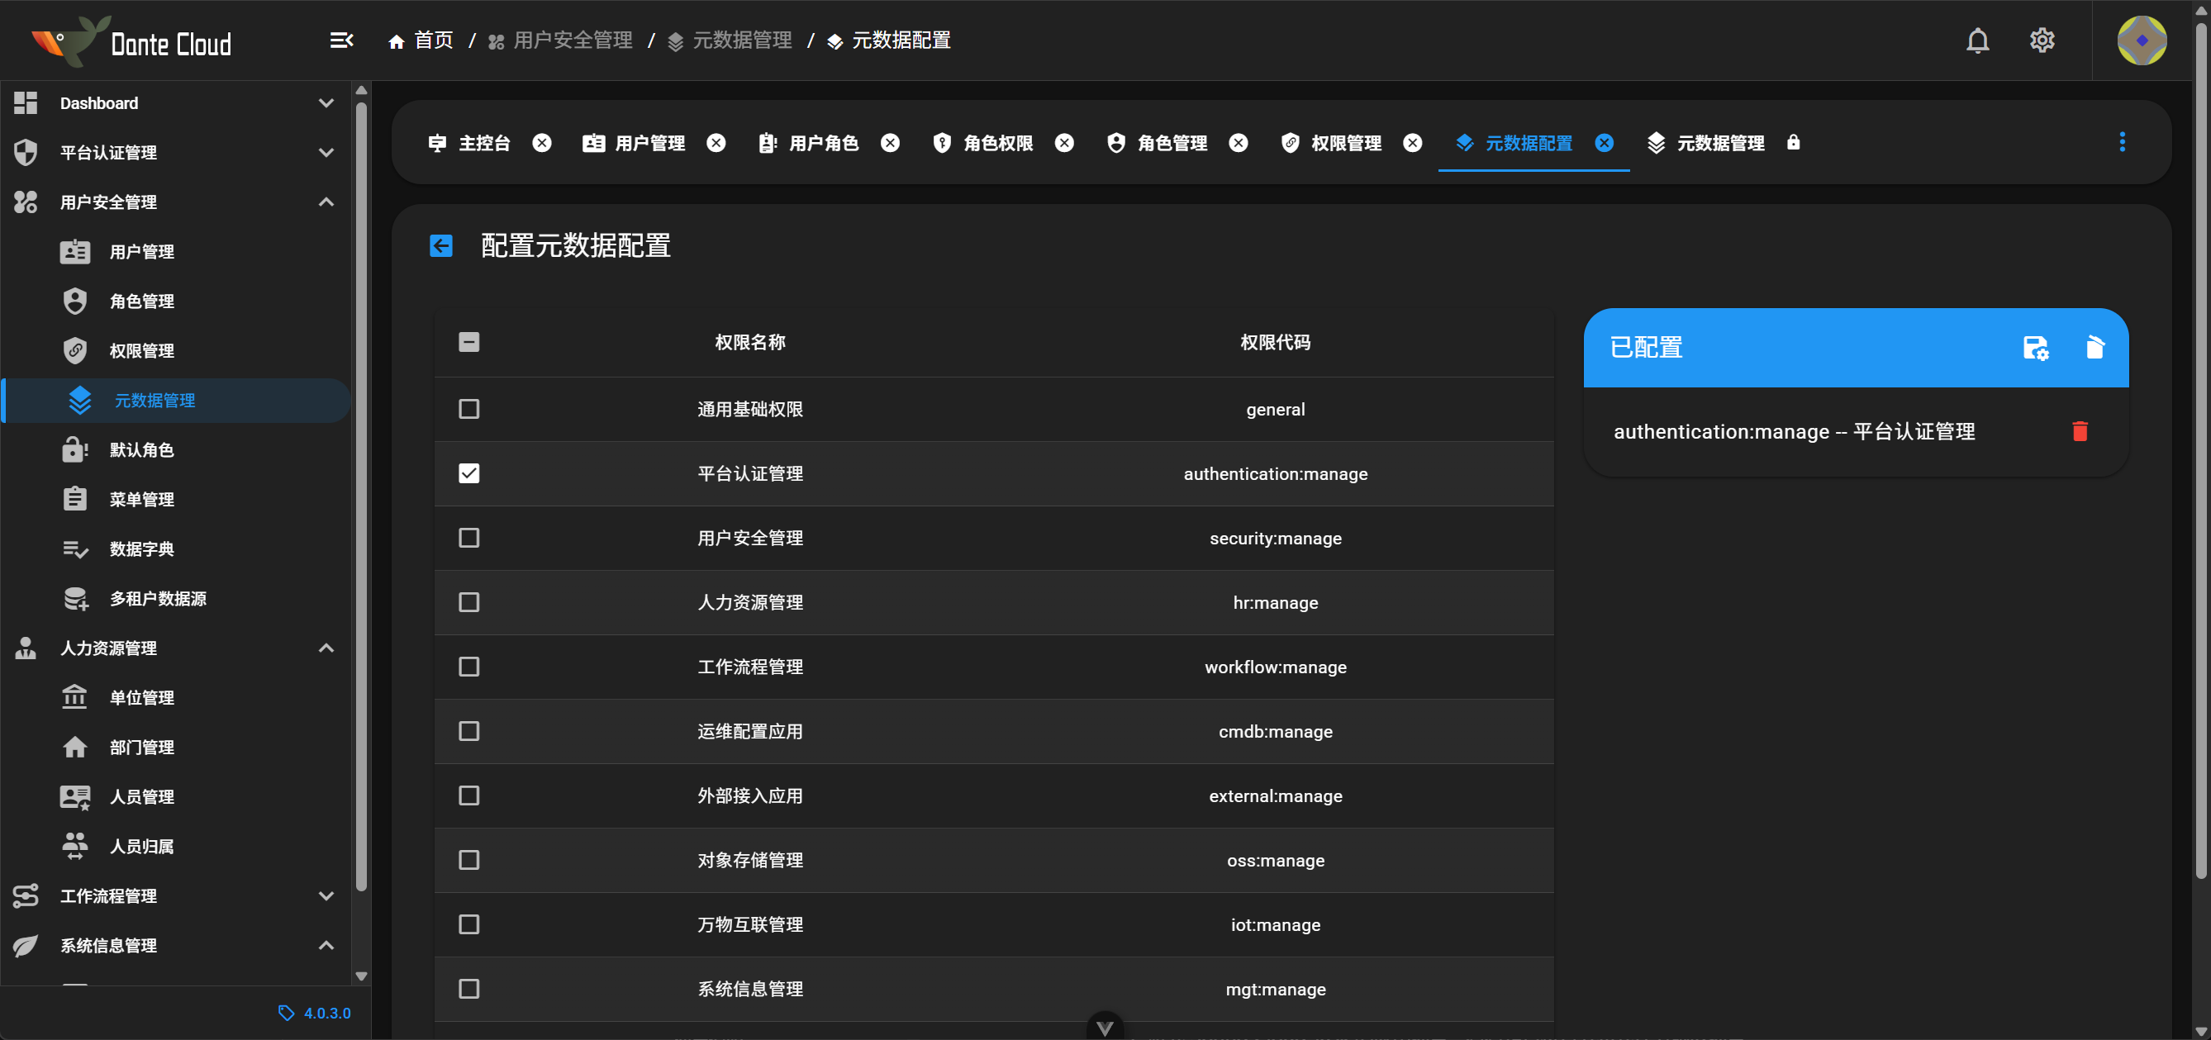Screen dimensions: 2211x1040
Task: Toggle the select-all checkbox in table header
Action: [x=468, y=341]
